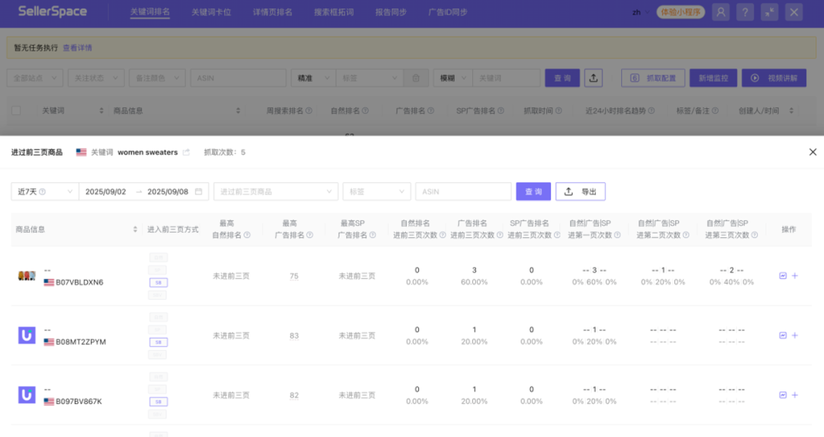The height and width of the screenshot is (437, 824).
Task: Open the 标签 dropdown in the lower panel
Action: point(376,191)
